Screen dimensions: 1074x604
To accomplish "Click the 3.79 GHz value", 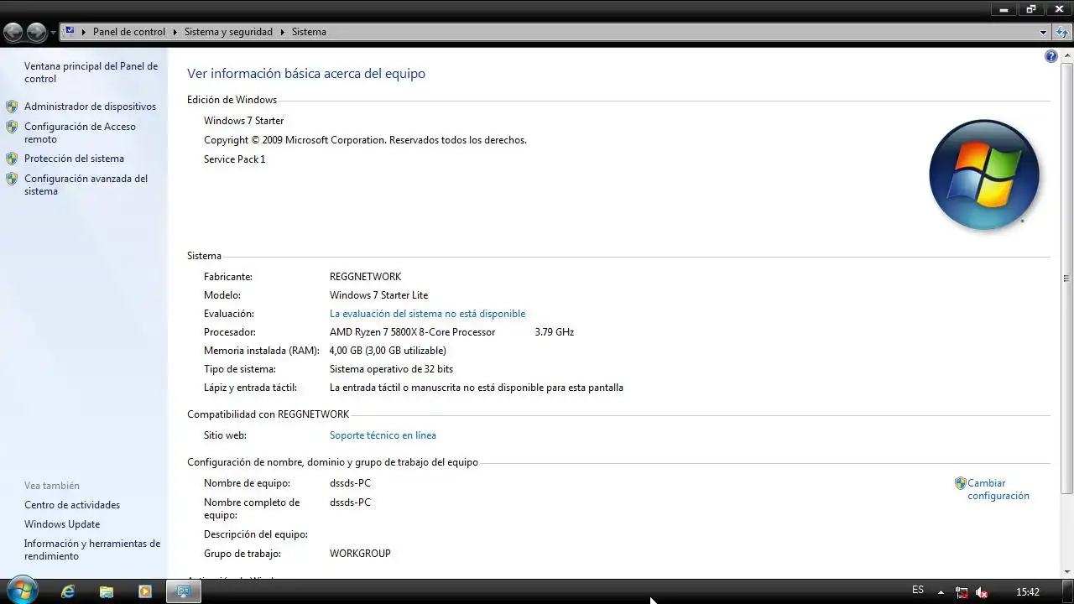I will [554, 332].
